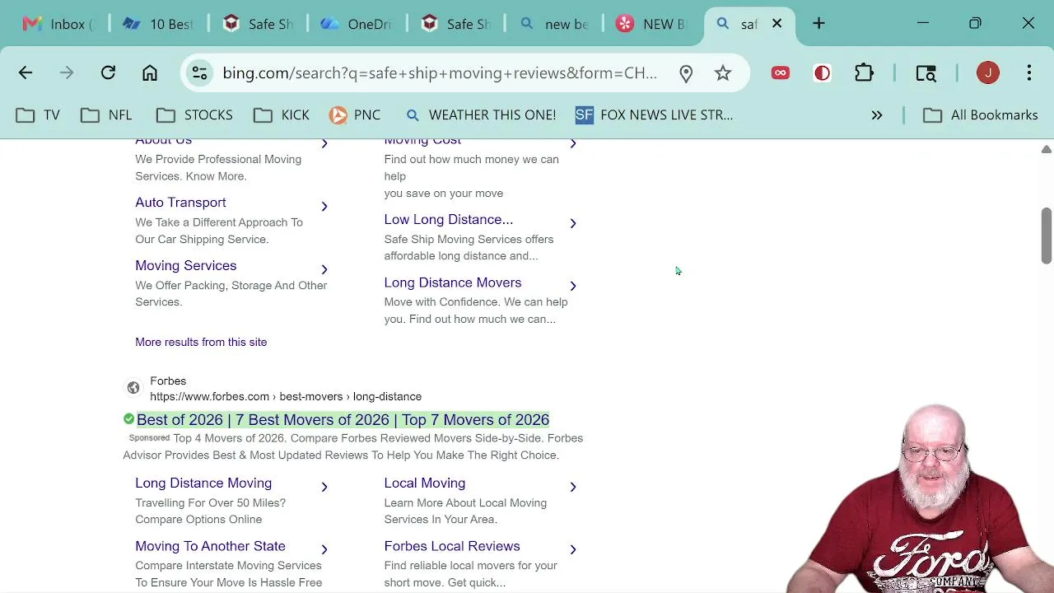
Task: Open the TV bookmarks folder
Action: pyautogui.click(x=39, y=115)
